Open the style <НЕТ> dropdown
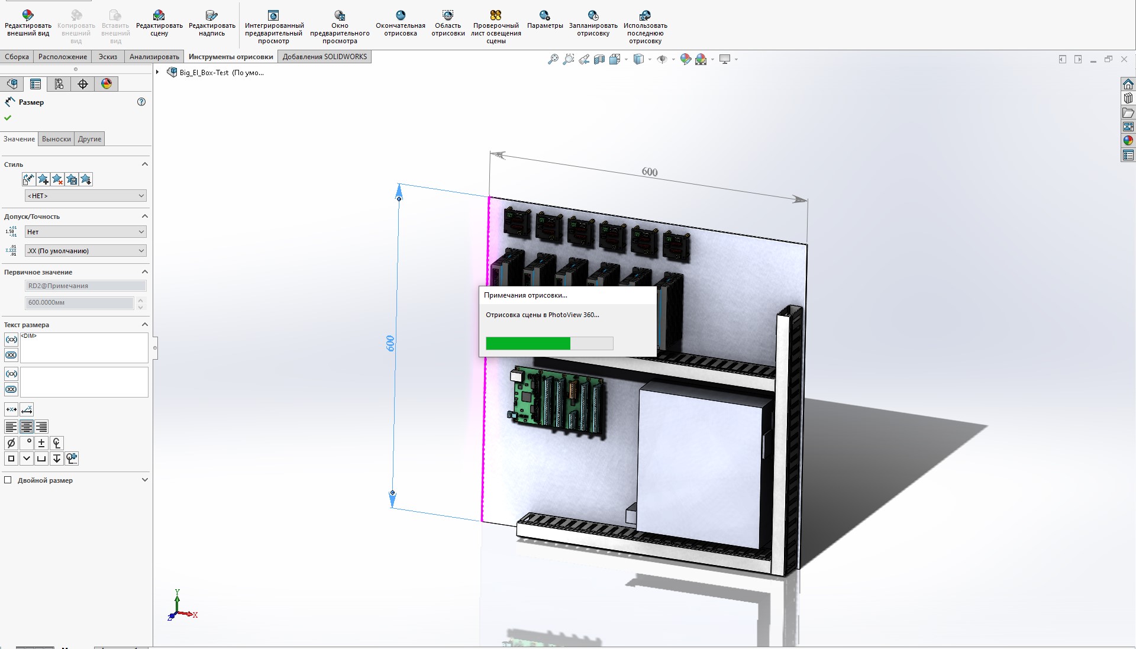The image size is (1136, 649). [85, 196]
